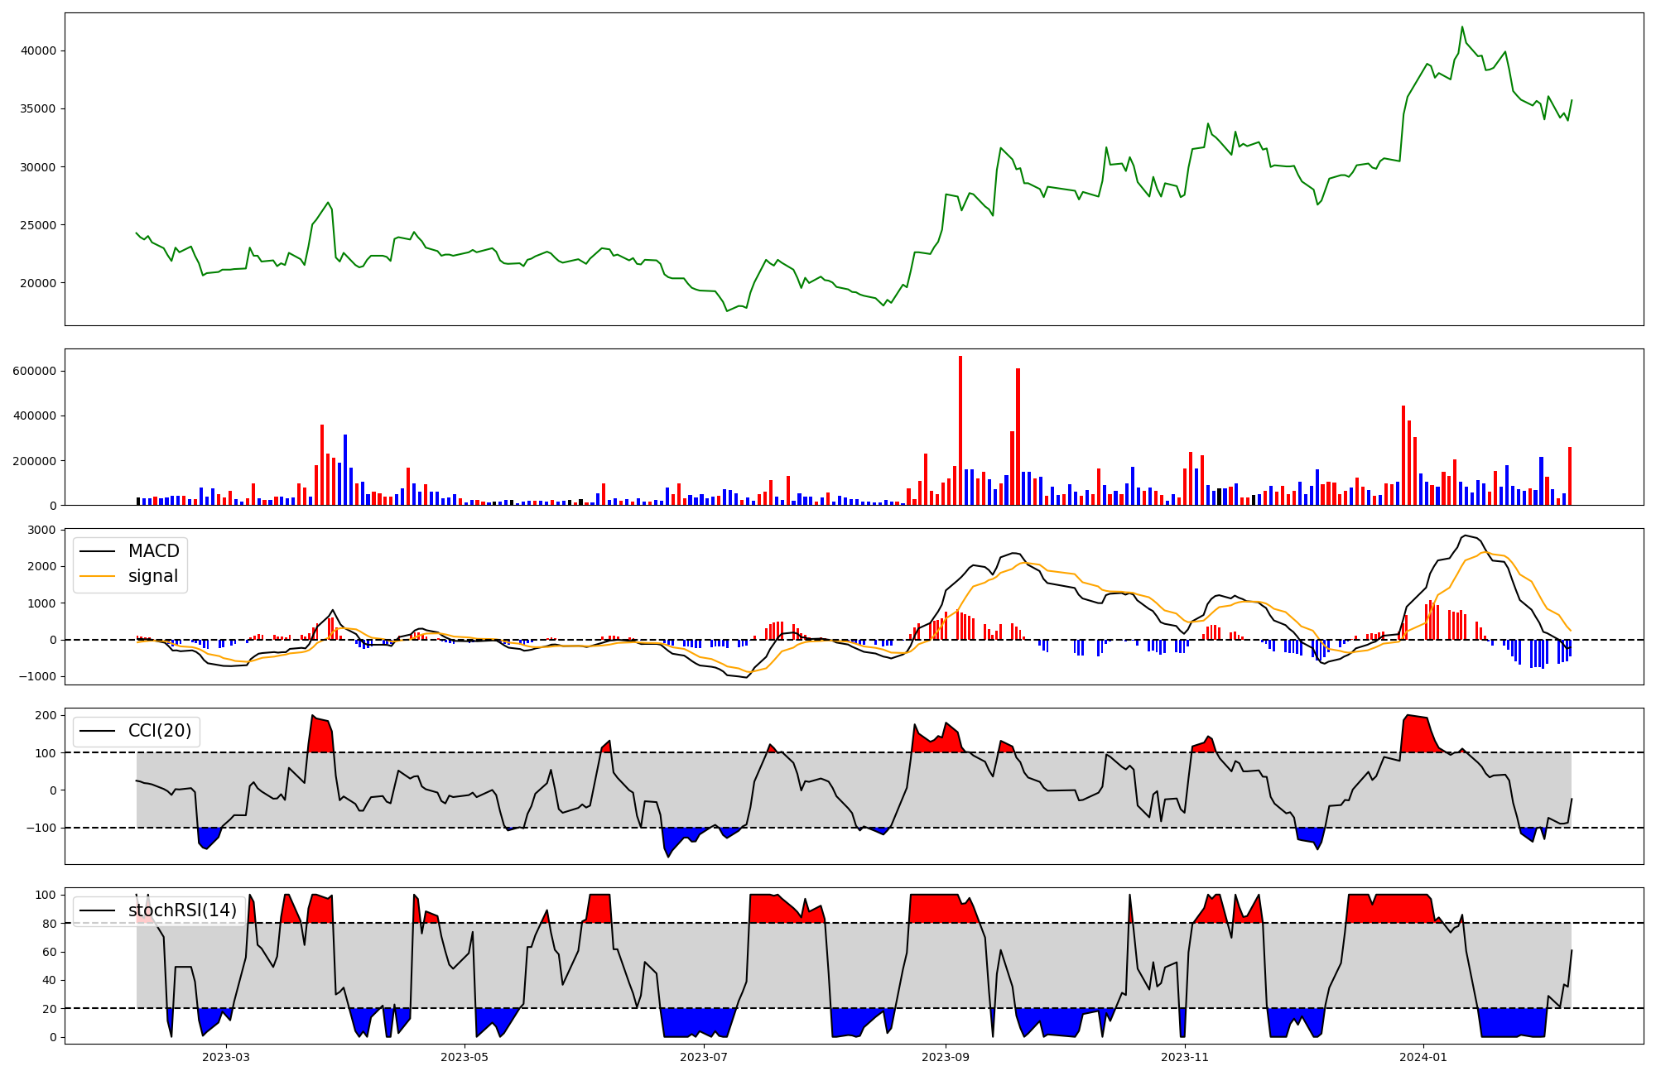
Task: Click the 3000 MACD axis label
Action: 42,530
